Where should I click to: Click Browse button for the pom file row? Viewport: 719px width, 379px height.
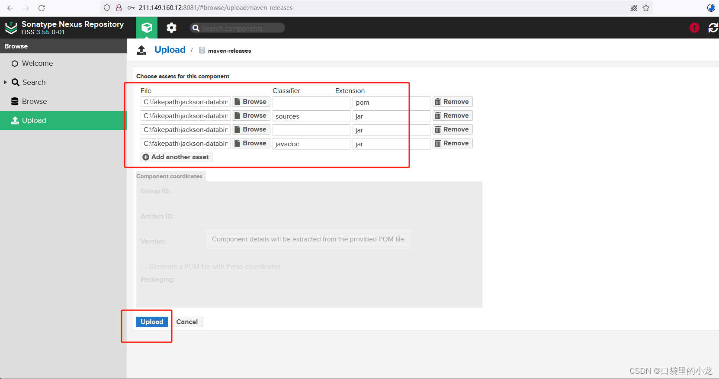pos(251,102)
